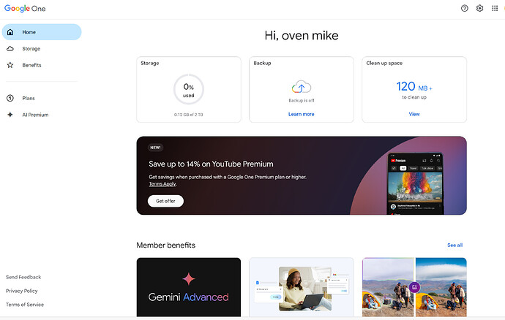The width and height of the screenshot is (505, 320).
Task: Click the '0.12 GB of 2 TB' text
Action: 188,115
